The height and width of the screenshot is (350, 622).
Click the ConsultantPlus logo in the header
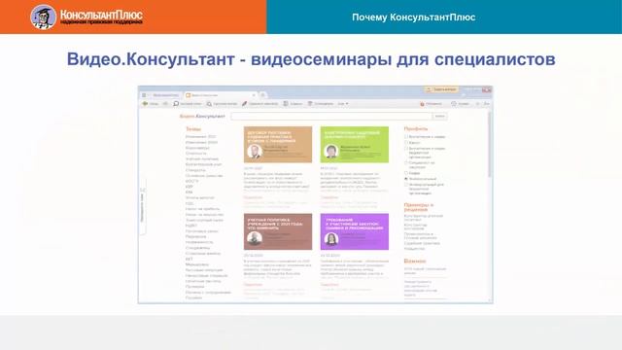point(86,17)
